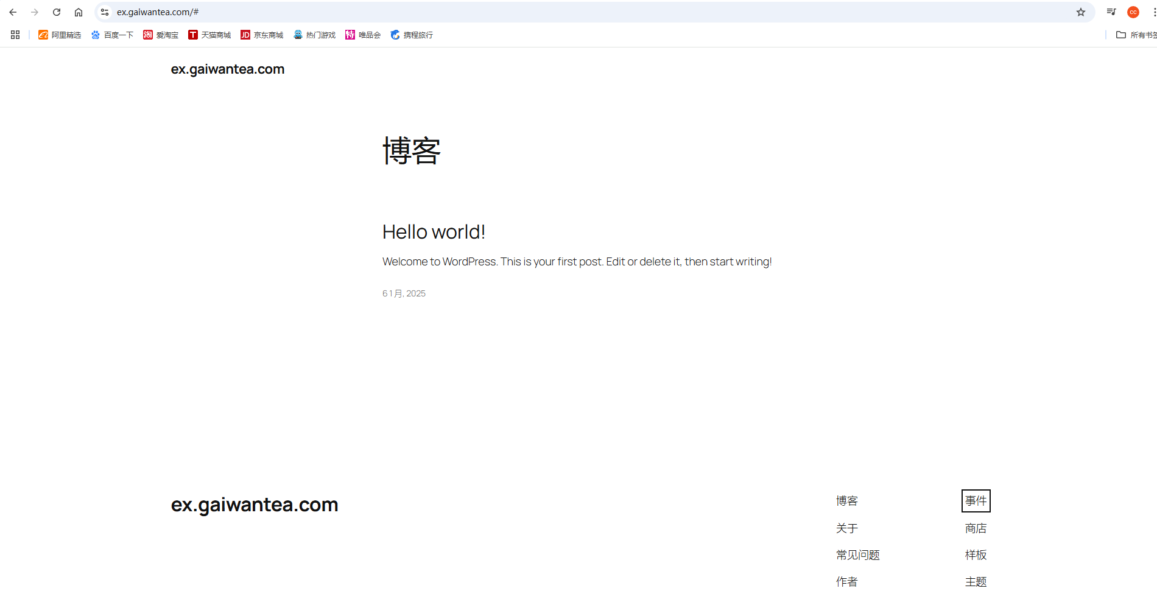Image resolution: width=1157 pixels, height=605 pixels.
Task: Open footer link 主题
Action: 976,582
